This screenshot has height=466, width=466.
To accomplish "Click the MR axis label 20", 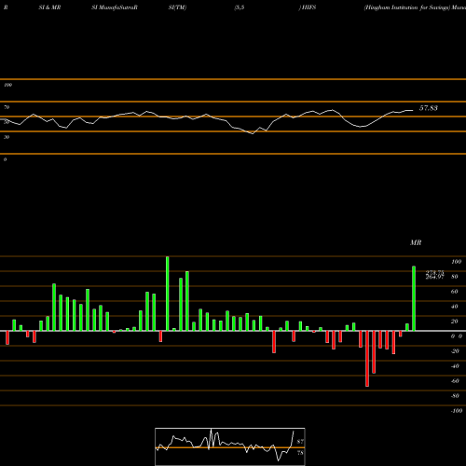I will tap(455, 322).
